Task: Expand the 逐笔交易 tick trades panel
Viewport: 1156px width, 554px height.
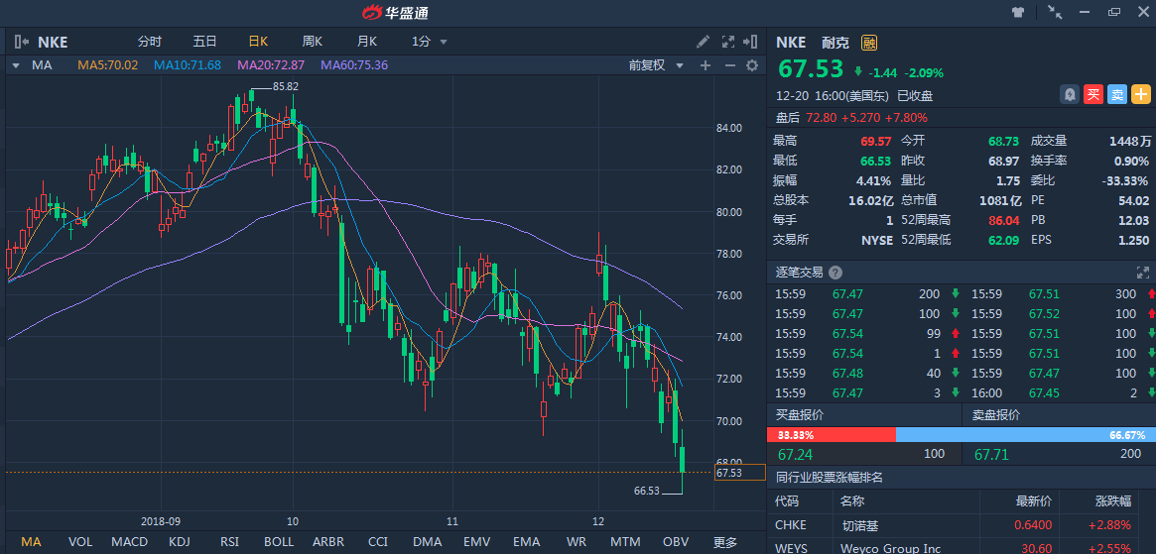Action: (1142, 273)
